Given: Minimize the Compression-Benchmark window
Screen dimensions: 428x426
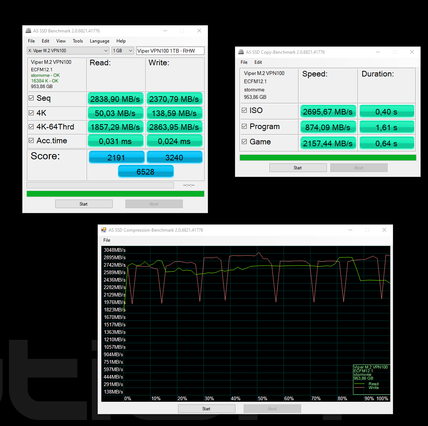Looking at the screenshot, I should point(350,230).
